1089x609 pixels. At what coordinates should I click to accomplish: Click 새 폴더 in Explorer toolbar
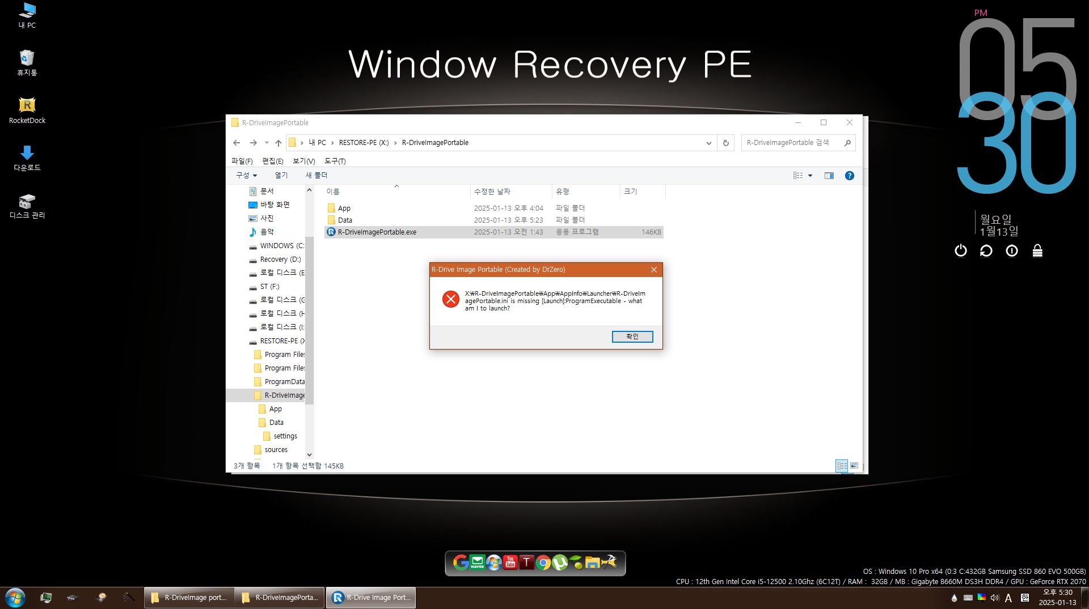click(316, 176)
